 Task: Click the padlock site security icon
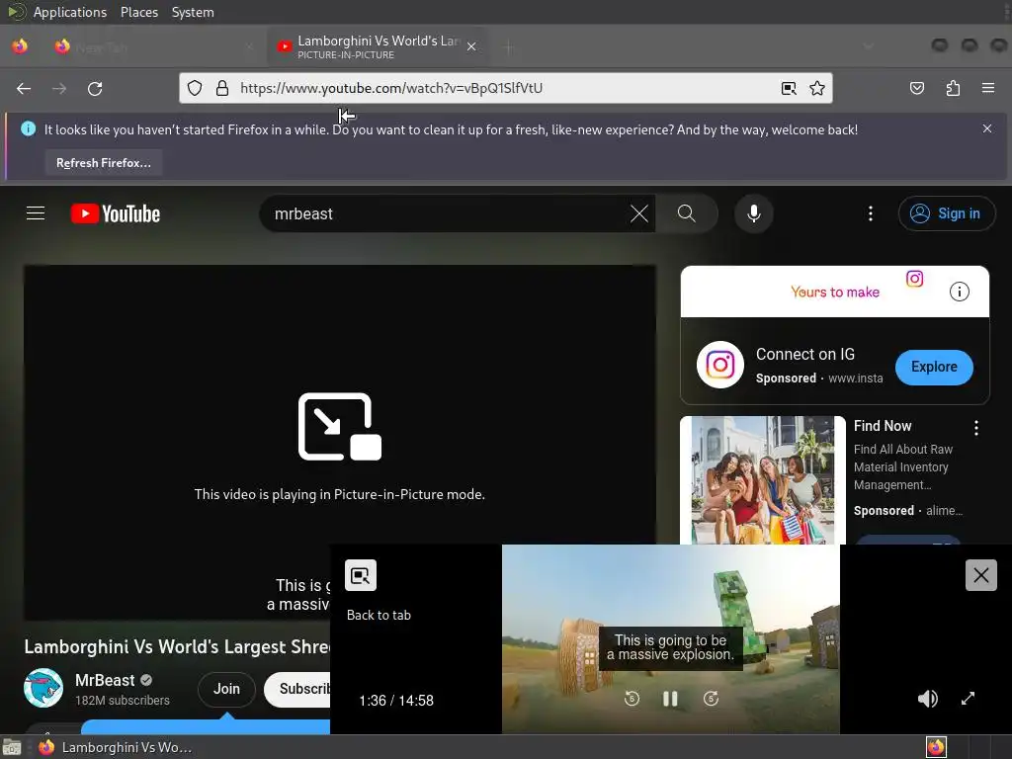coord(222,88)
